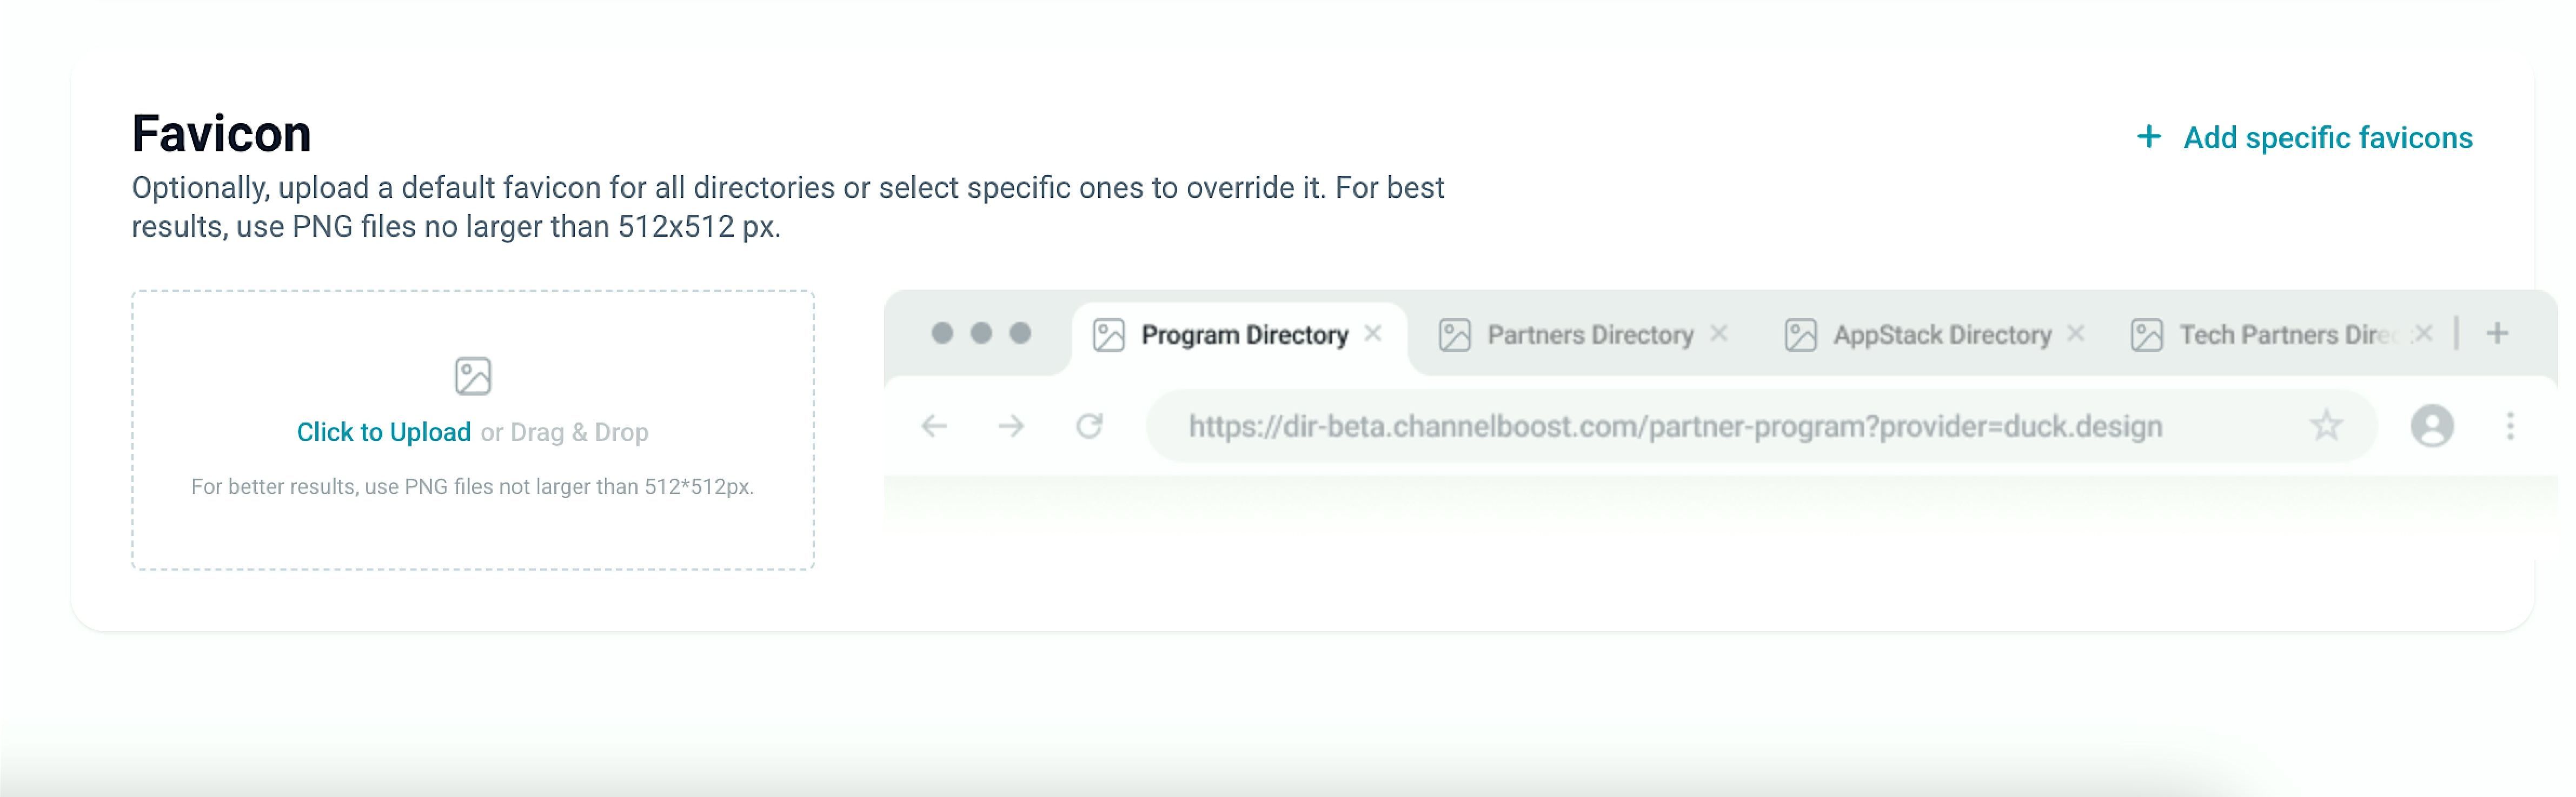Click the reload icon in browser preview
This screenshot has height=797, width=2576.
coord(1089,426)
